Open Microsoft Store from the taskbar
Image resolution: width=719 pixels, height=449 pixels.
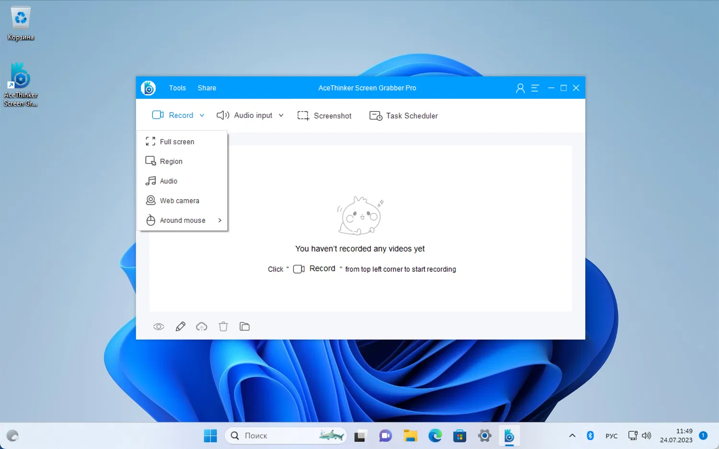[x=460, y=436]
